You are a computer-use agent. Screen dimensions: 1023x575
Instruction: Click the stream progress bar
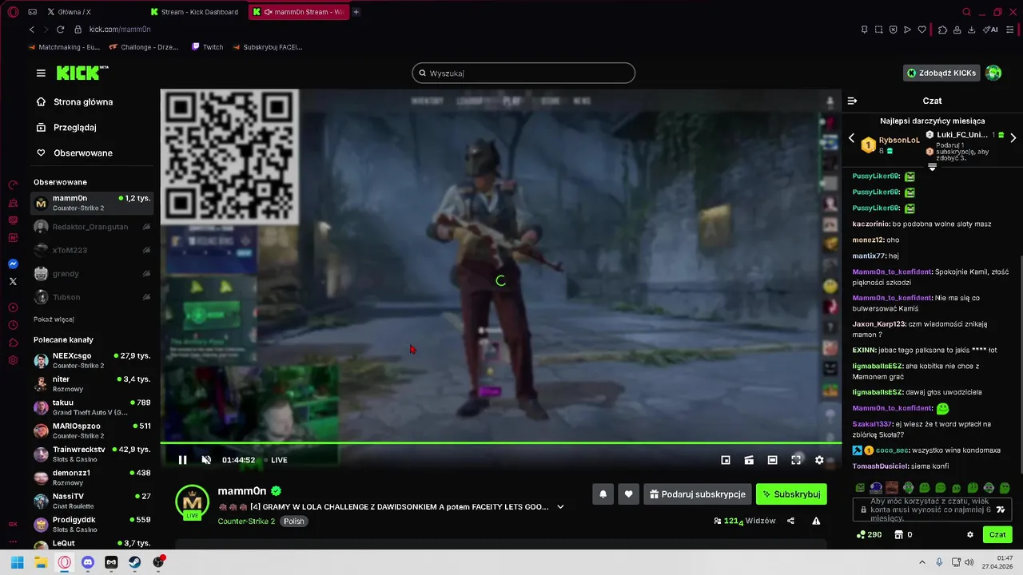point(501,442)
